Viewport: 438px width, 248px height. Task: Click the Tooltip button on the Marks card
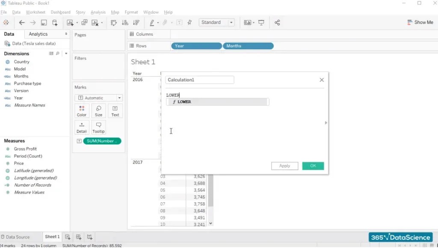click(98, 127)
